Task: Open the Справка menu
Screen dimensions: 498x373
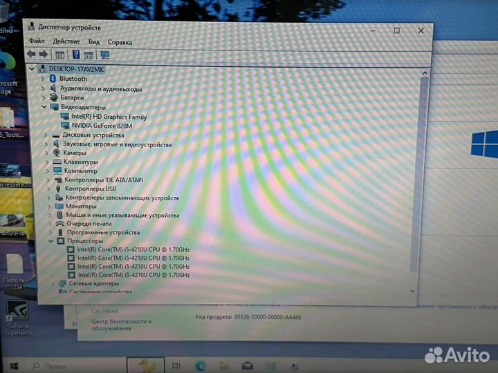Action: tap(120, 42)
